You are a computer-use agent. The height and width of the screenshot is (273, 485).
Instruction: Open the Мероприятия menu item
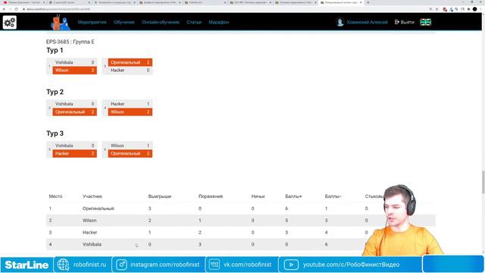pyautogui.click(x=92, y=22)
